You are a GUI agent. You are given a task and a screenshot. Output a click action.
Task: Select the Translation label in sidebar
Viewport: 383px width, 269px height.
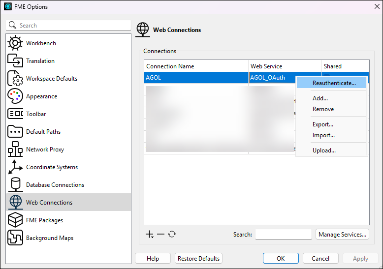point(40,61)
